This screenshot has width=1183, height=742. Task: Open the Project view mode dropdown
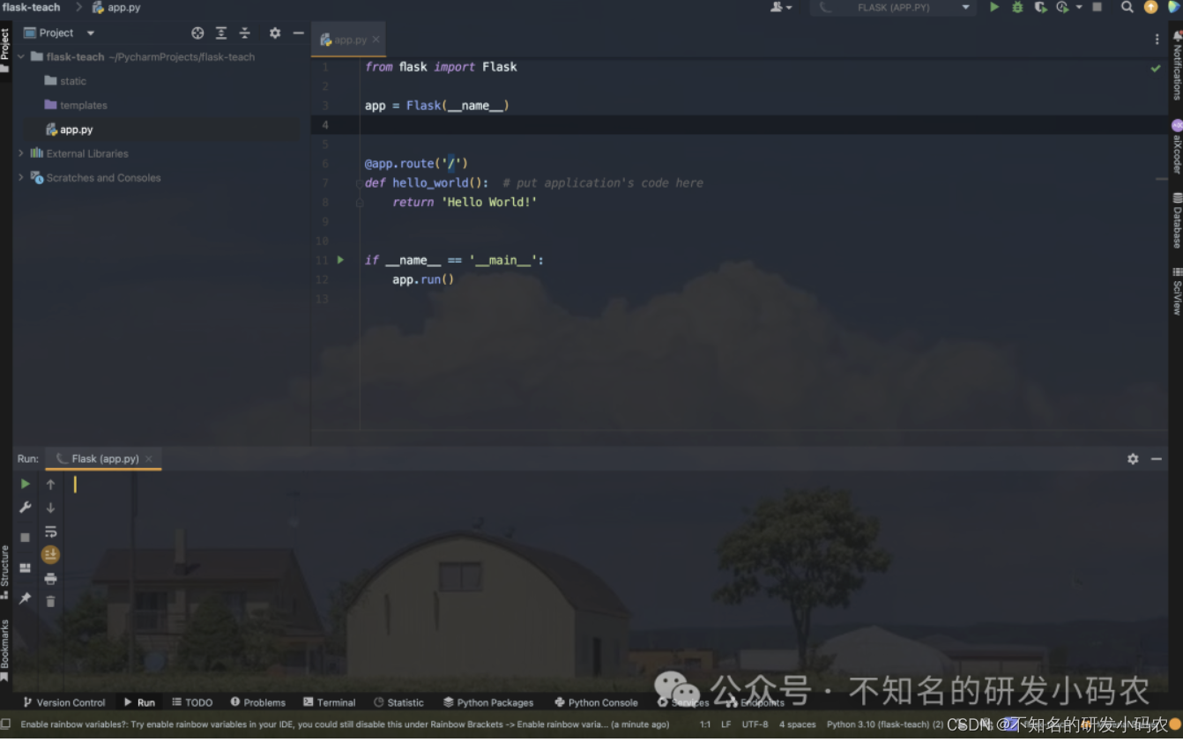[x=91, y=33]
